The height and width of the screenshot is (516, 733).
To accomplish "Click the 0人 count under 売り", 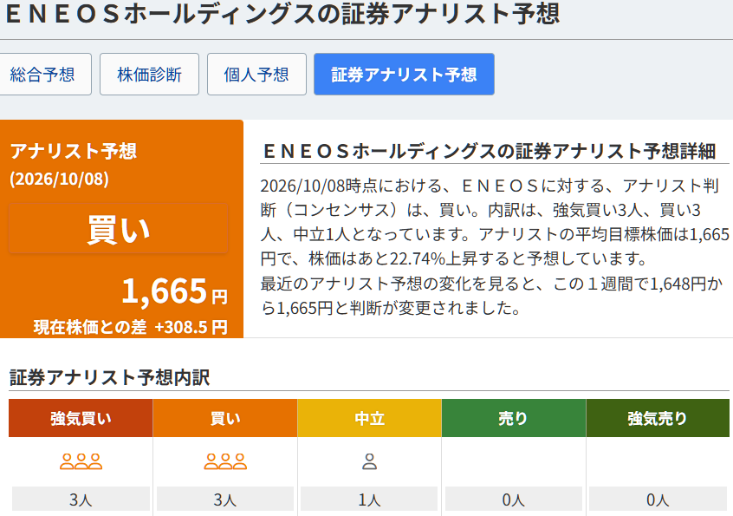I will tap(514, 500).
